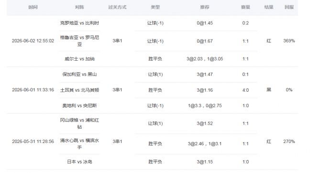Viewport: 330px width, 173px height.
Task: Click result 红 in the 369% row
Action: [x=269, y=41]
